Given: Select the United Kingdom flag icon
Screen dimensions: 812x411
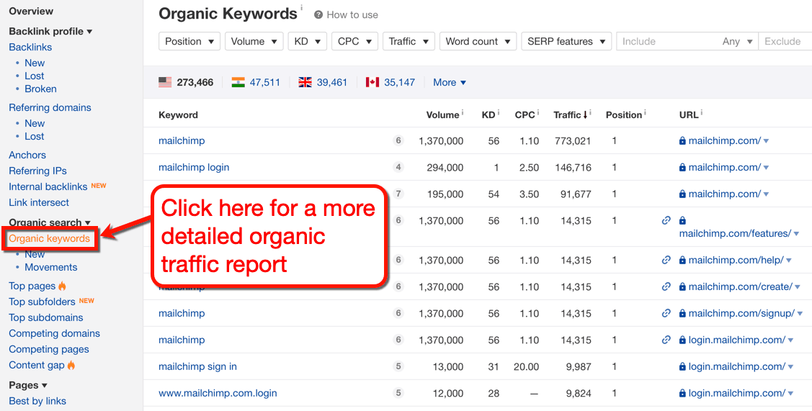Looking at the screenshot, I should [305, 82].
